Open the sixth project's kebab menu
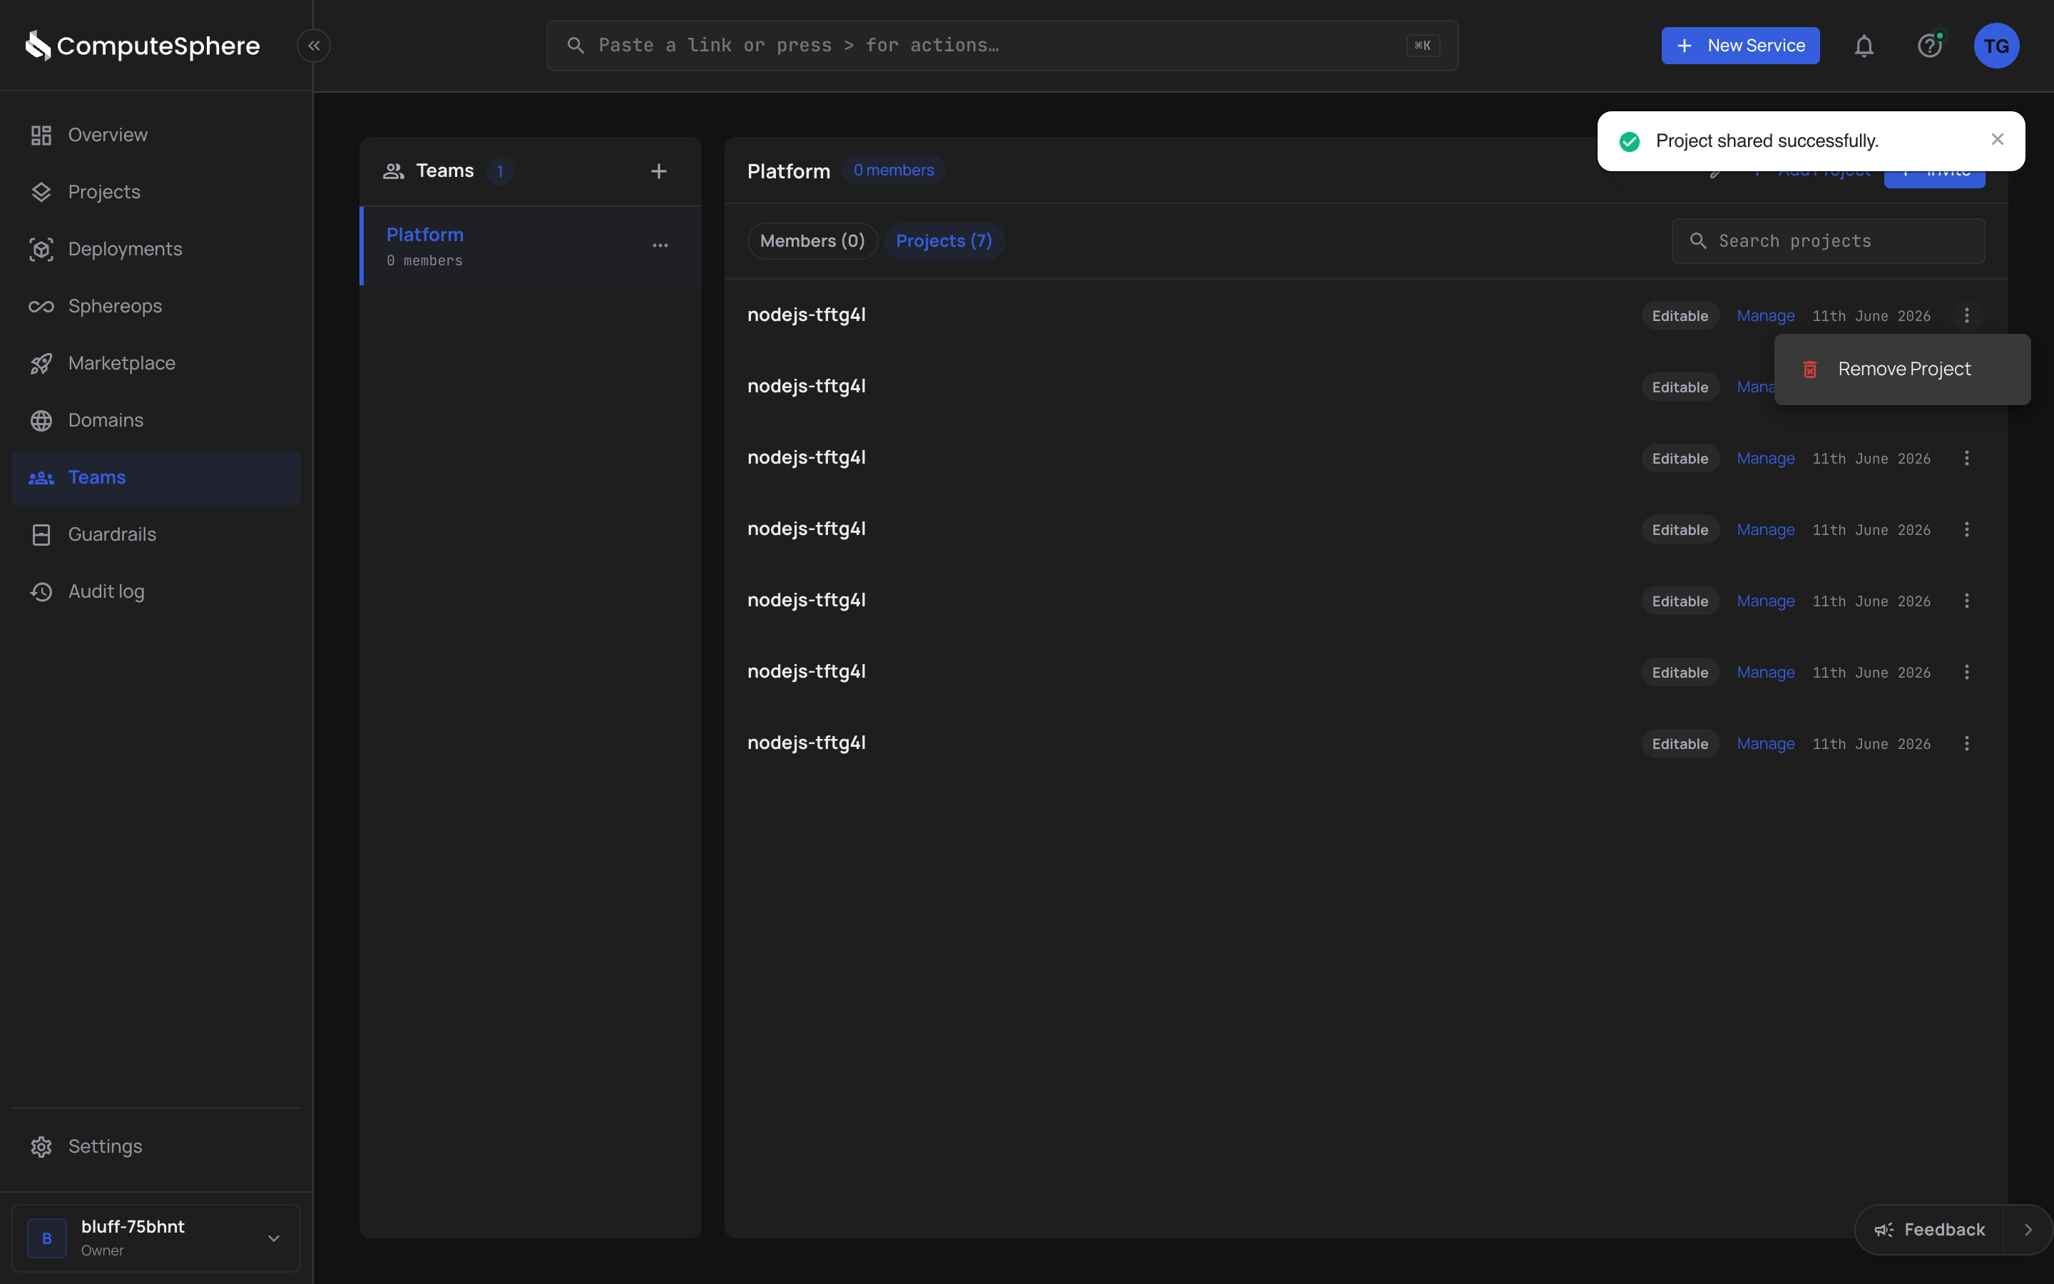Viewport: 2054px width, 1284px height. pos(1966,673)
